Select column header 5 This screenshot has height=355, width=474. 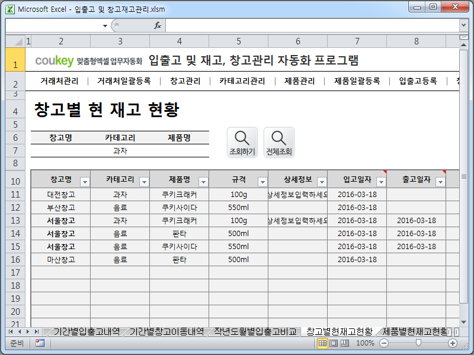[x=239, y=41]
